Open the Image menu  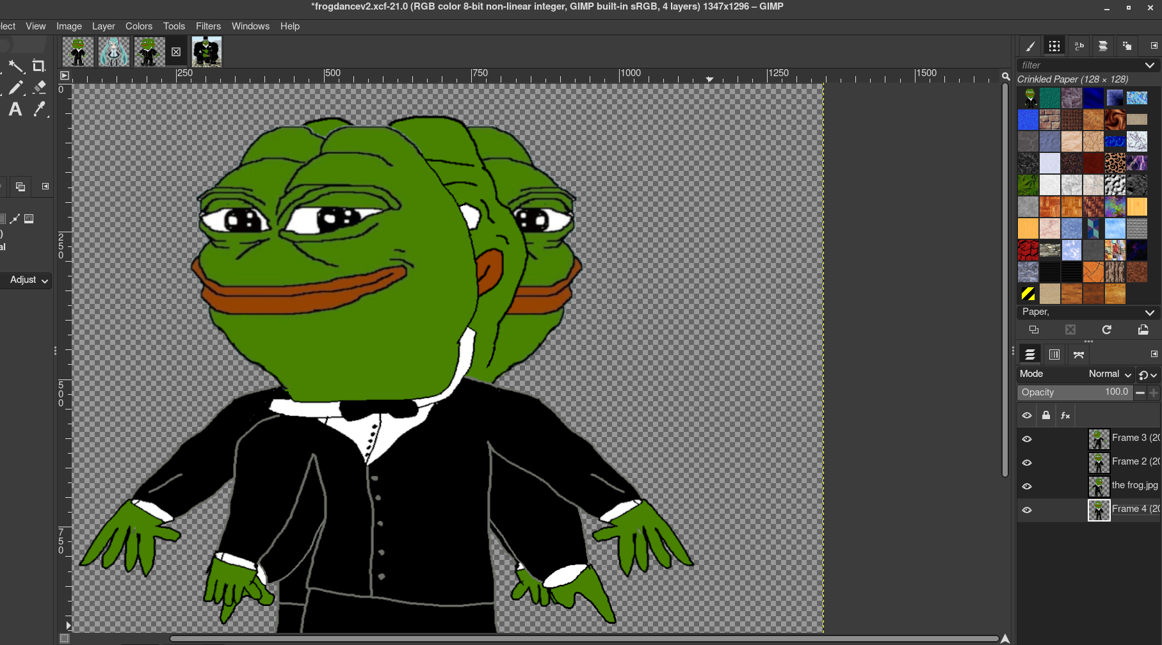[69, 26]
